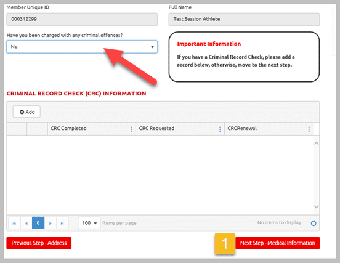This screenshot has width=340, height=263.
Task: Click the Add record button
Action: [26, 111]
